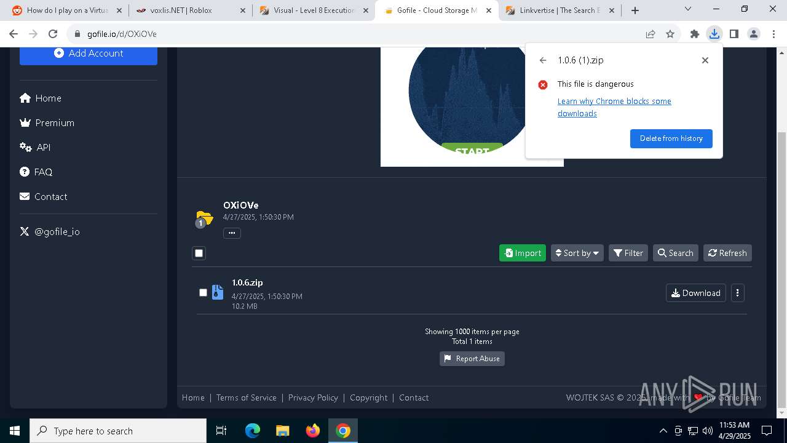Launch Firefox from the taskbar
The image size is (787, 443).
click(x=313, y=431)
